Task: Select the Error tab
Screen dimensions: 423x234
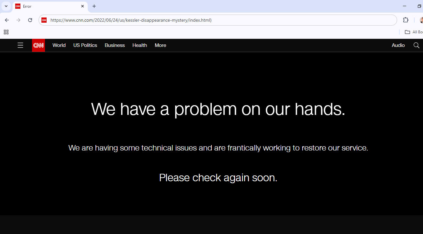Action: point(45,6)
